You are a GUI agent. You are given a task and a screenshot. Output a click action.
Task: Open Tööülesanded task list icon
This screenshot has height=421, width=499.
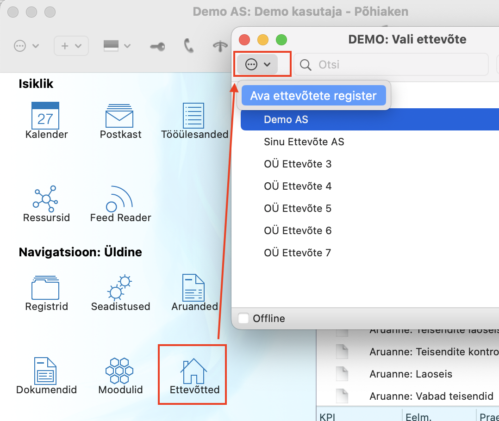194,116
